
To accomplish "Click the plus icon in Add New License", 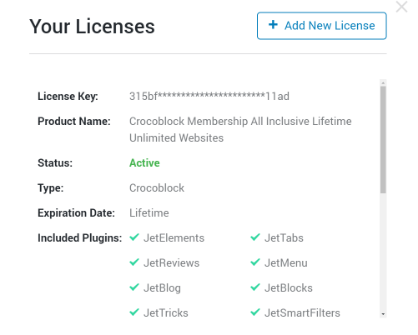I will click(x=273, y=24).
